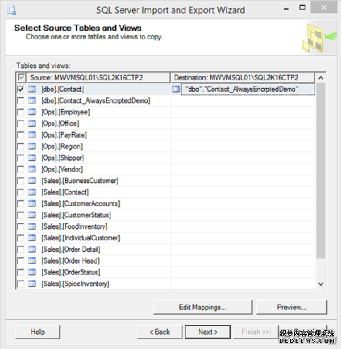
Task: Click the table icon beside [Ops].[PayRate]
Action: 32,135
